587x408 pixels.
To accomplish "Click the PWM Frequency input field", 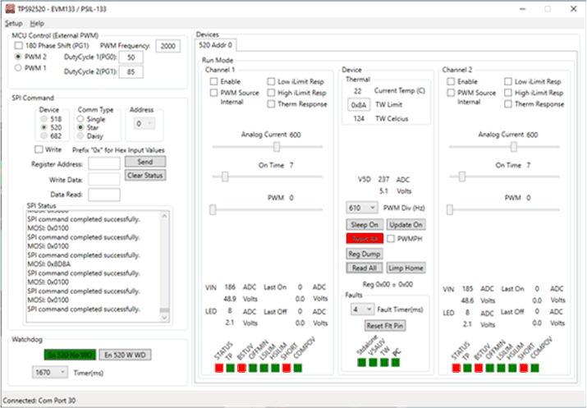I will pos(167,46).
